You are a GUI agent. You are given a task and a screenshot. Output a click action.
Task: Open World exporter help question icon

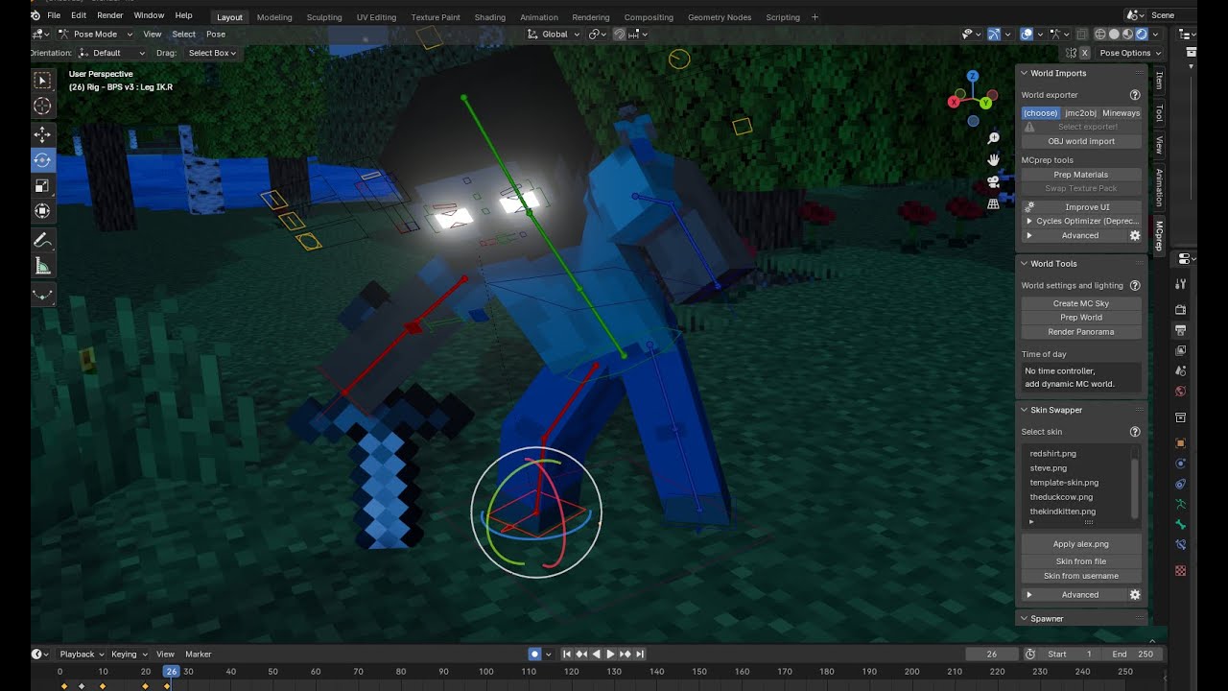[x=1135, y=95]
